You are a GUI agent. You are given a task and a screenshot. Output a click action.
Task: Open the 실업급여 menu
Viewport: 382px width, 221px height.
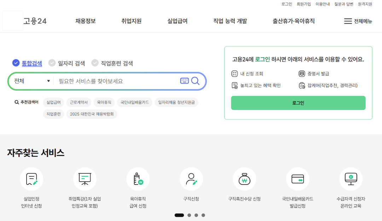(177, 21)
